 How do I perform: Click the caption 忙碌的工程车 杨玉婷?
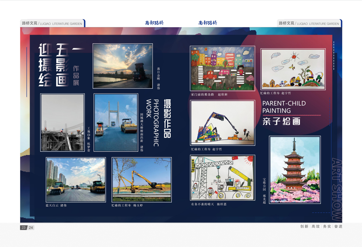click(x=127, y=205)
